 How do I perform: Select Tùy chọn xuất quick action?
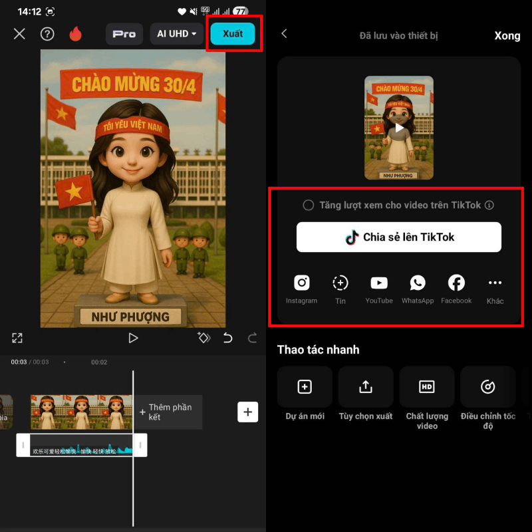[366, 387]
